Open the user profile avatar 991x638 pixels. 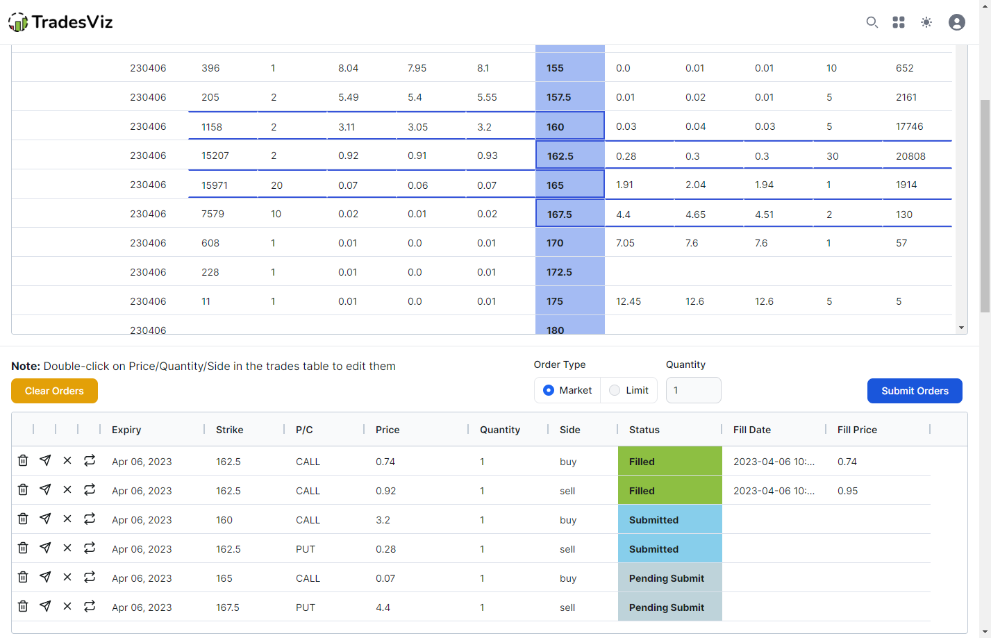956,22
